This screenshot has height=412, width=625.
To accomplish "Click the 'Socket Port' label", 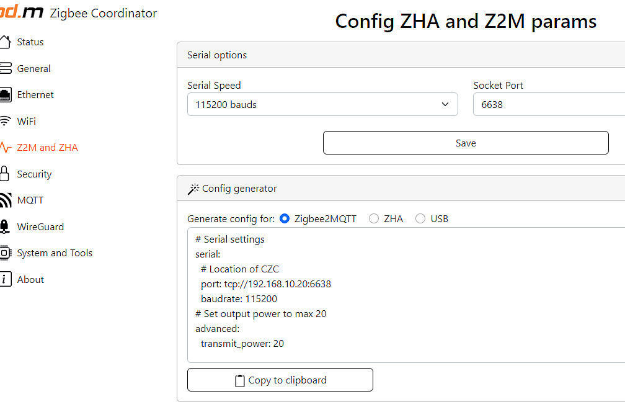I will [x=498, y=86].
